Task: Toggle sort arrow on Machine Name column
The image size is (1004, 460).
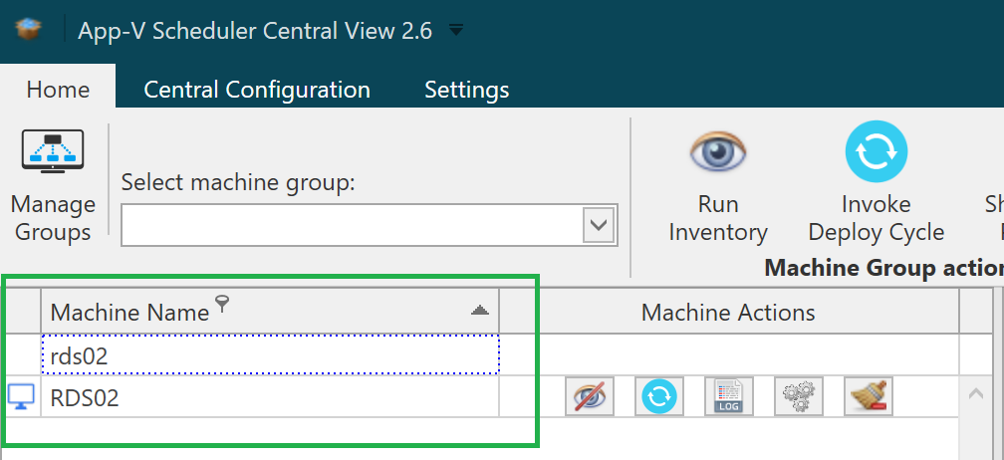Action: coord(480,312)
